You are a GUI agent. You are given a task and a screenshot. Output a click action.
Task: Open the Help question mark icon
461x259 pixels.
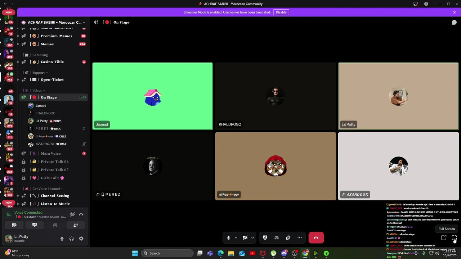(426, 4)
